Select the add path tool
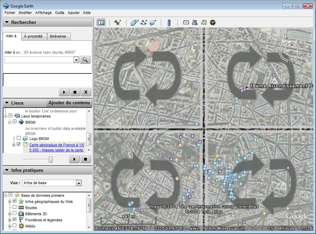This screenshot has width=316, height=234. [144, 23]
